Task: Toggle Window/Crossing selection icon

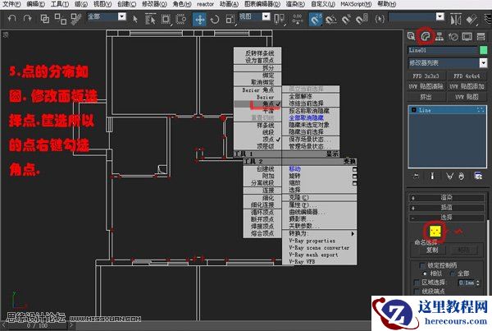Action: click(x=180, y=19)
